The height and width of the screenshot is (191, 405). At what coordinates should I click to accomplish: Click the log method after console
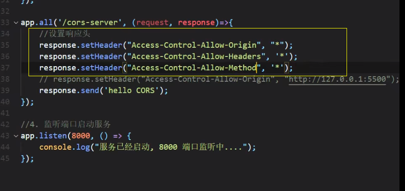coord(83,147)
